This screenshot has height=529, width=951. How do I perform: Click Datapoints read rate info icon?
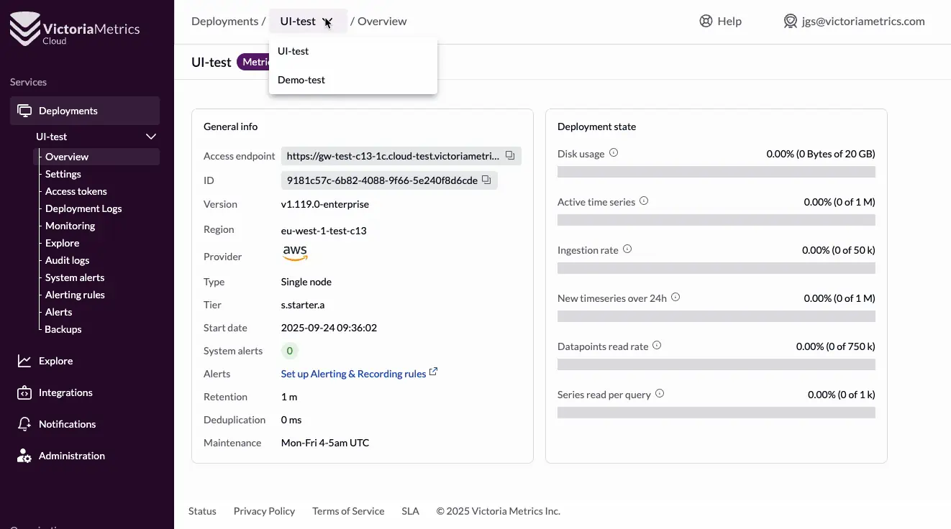657,346
